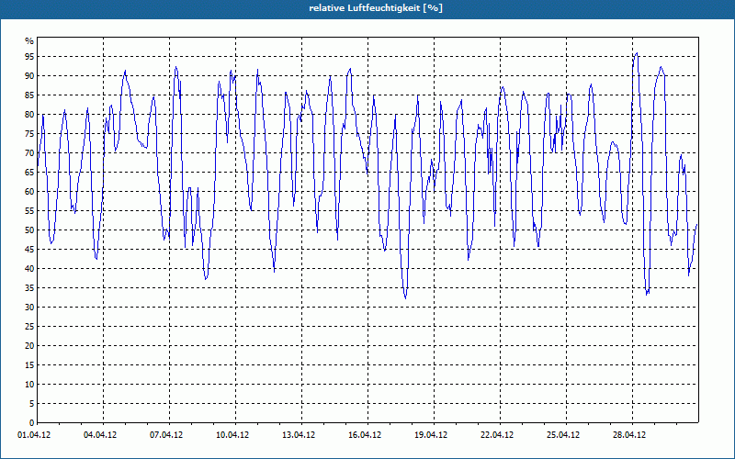Click the y-axis value 20

(29, 346)
